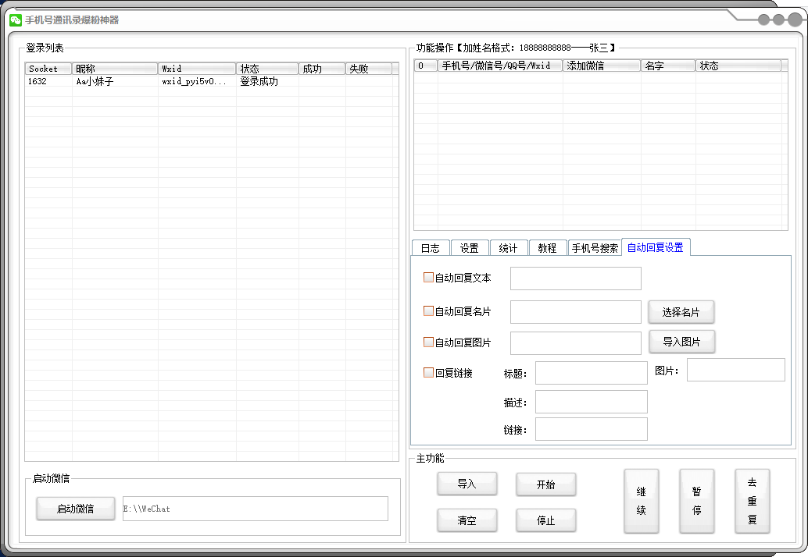Switch to the 日志 tab
This screenshot has width=808, height=557.
pyautogui.click(x=430, y=247)
